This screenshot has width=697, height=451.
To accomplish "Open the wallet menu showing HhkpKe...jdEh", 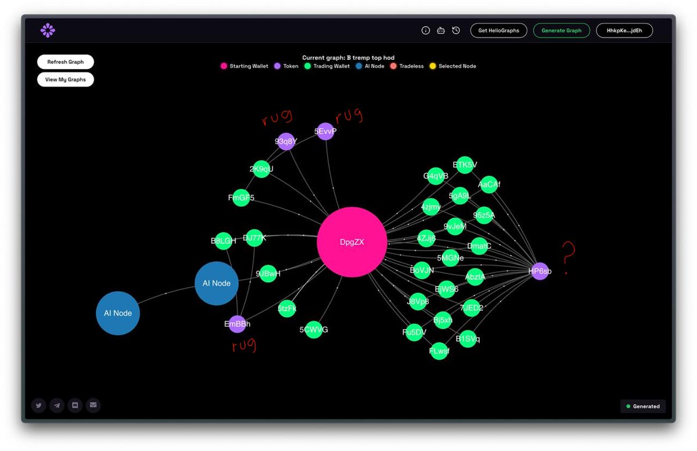I will pyautogui.click(x=624, y=30).
